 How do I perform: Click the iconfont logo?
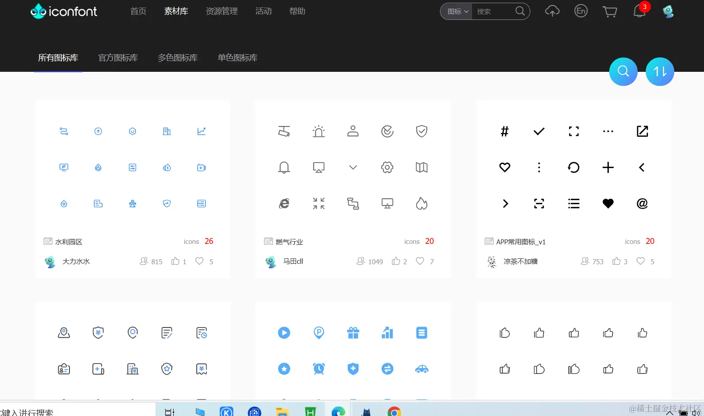63,11
